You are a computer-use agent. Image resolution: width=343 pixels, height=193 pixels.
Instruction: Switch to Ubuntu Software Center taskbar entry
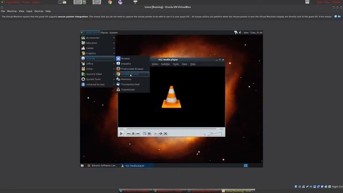(102, 166)
